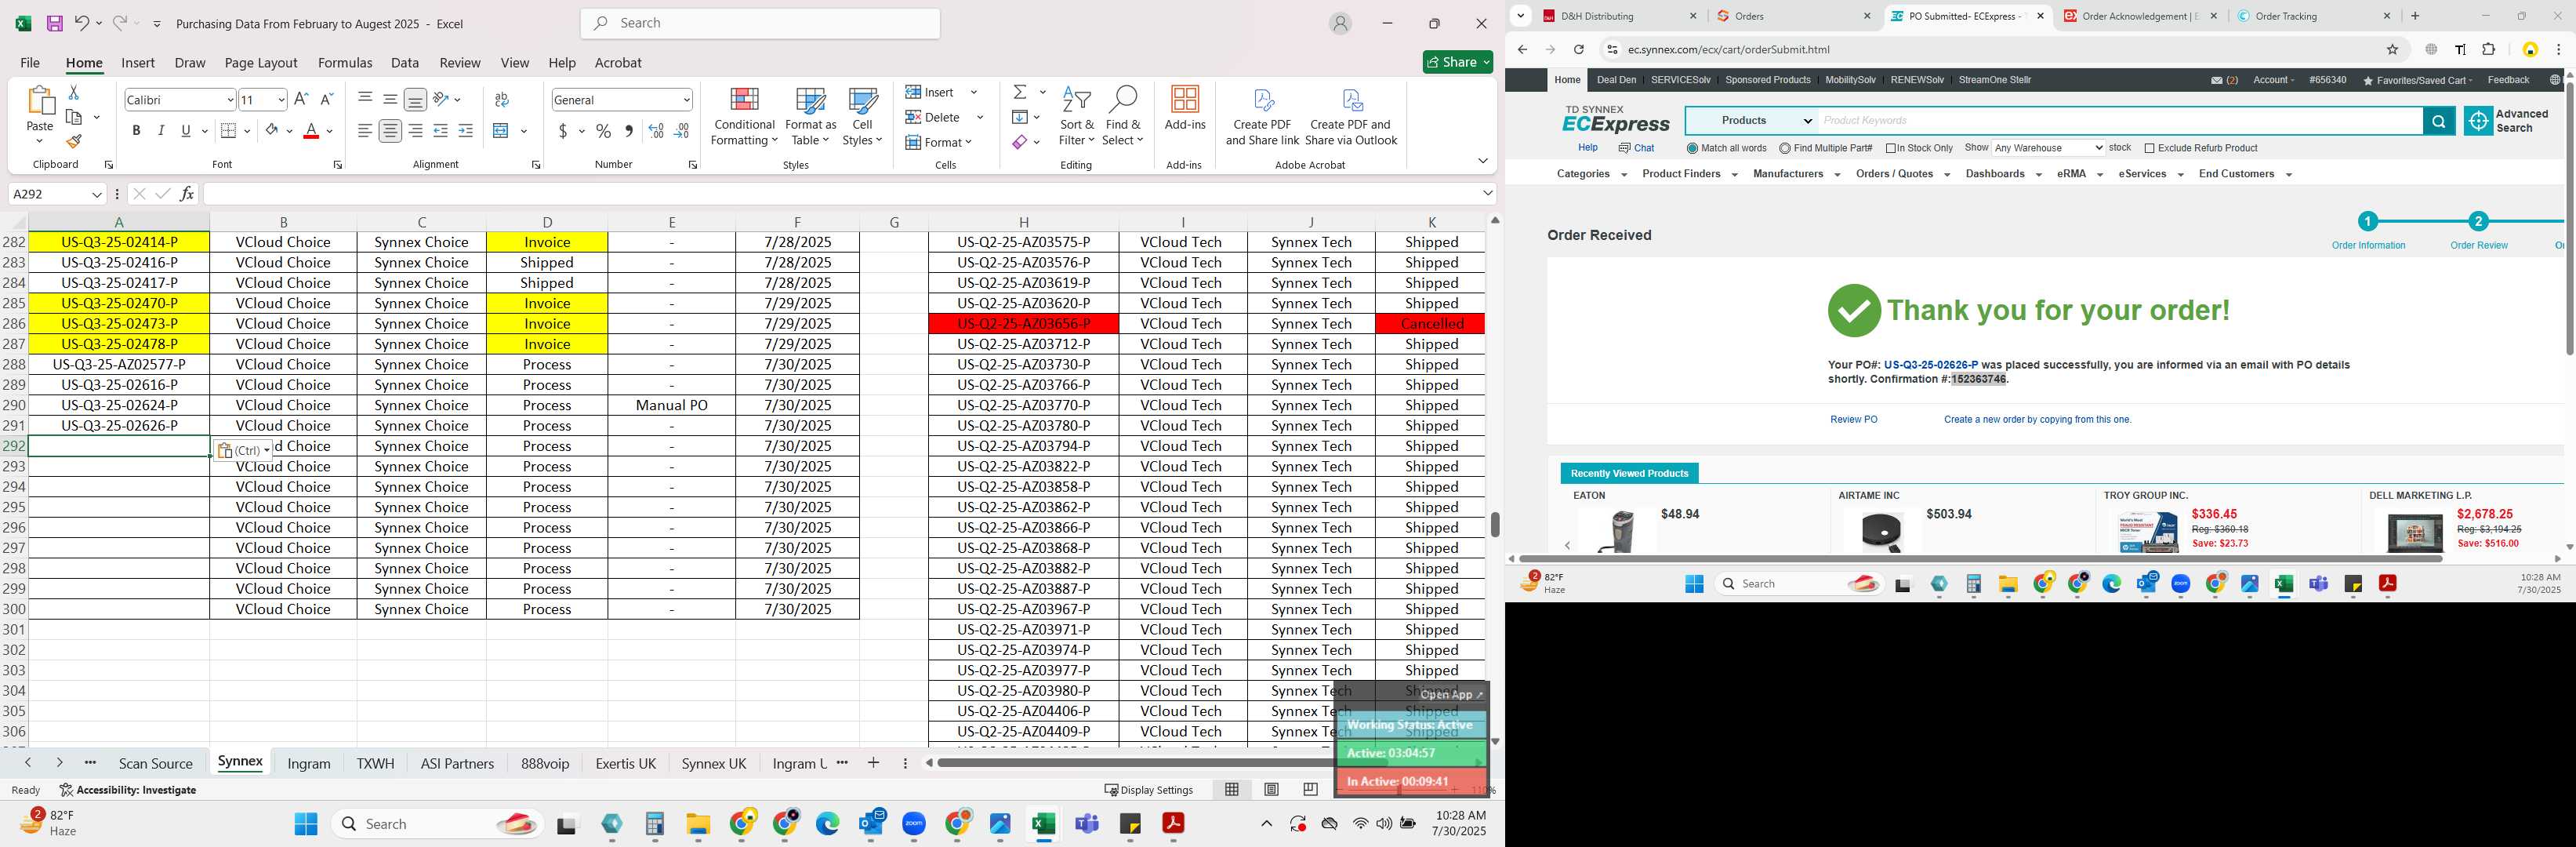Click the Share button in Excel
Screen dimensions: 2576x847
1457,62
